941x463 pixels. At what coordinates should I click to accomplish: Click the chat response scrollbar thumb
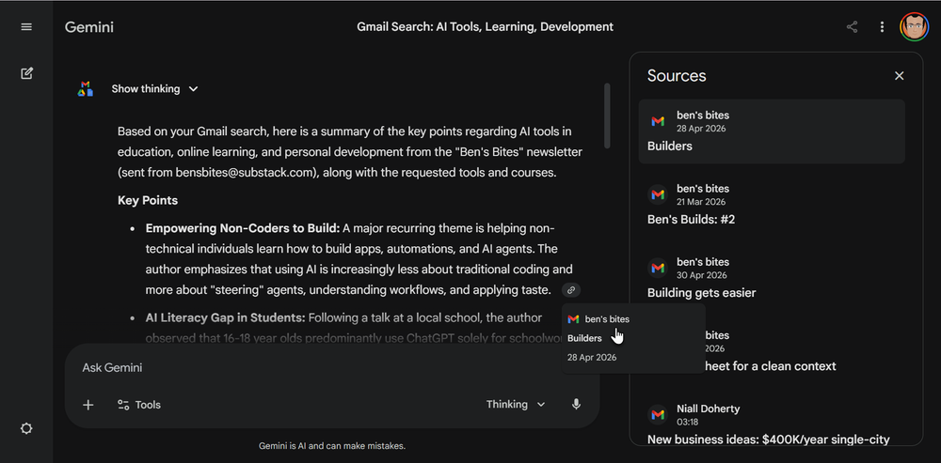coord(607,116)
